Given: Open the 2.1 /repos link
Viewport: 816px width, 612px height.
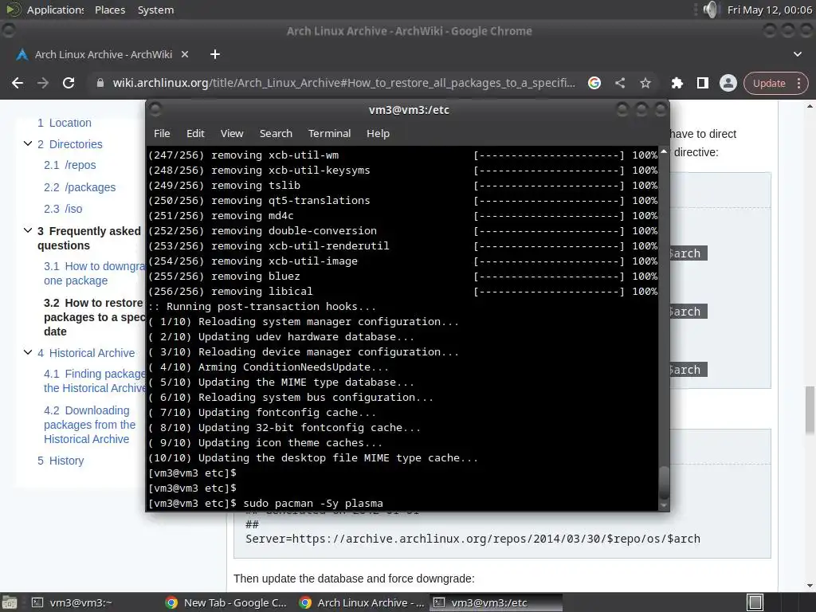Looking at the screenshot, I should tap(70, 165).
